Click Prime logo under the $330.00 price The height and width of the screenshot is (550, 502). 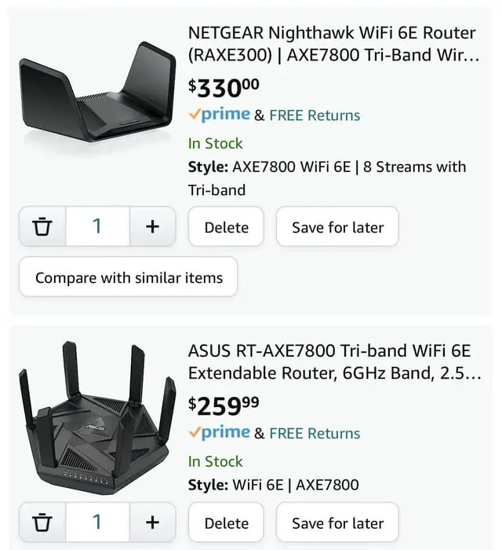(220, 115)
